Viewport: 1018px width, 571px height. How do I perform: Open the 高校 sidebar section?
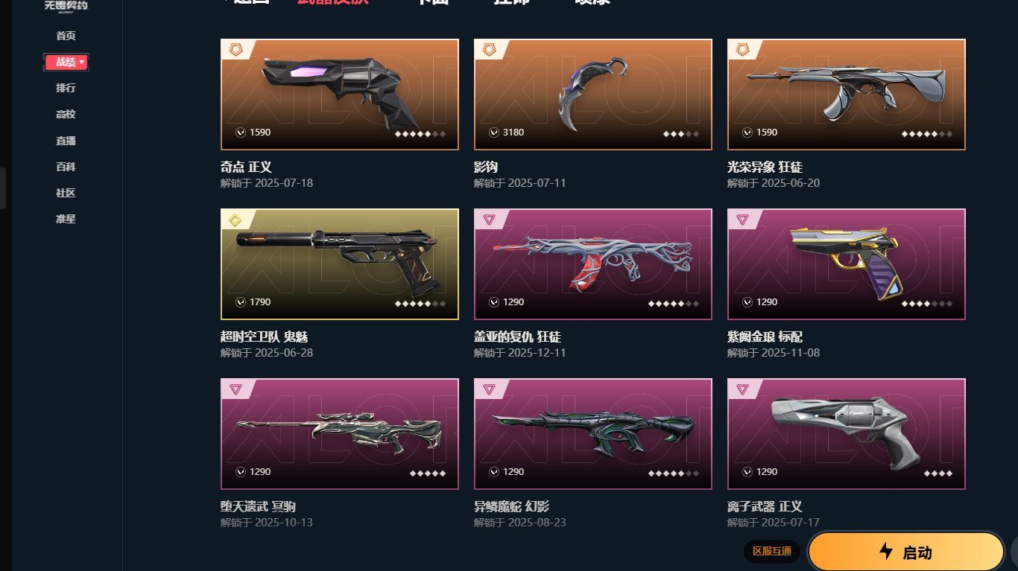[x=66, y=114]
